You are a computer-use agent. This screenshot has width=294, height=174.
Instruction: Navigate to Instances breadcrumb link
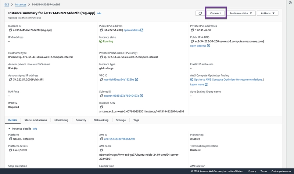[21, 4]
